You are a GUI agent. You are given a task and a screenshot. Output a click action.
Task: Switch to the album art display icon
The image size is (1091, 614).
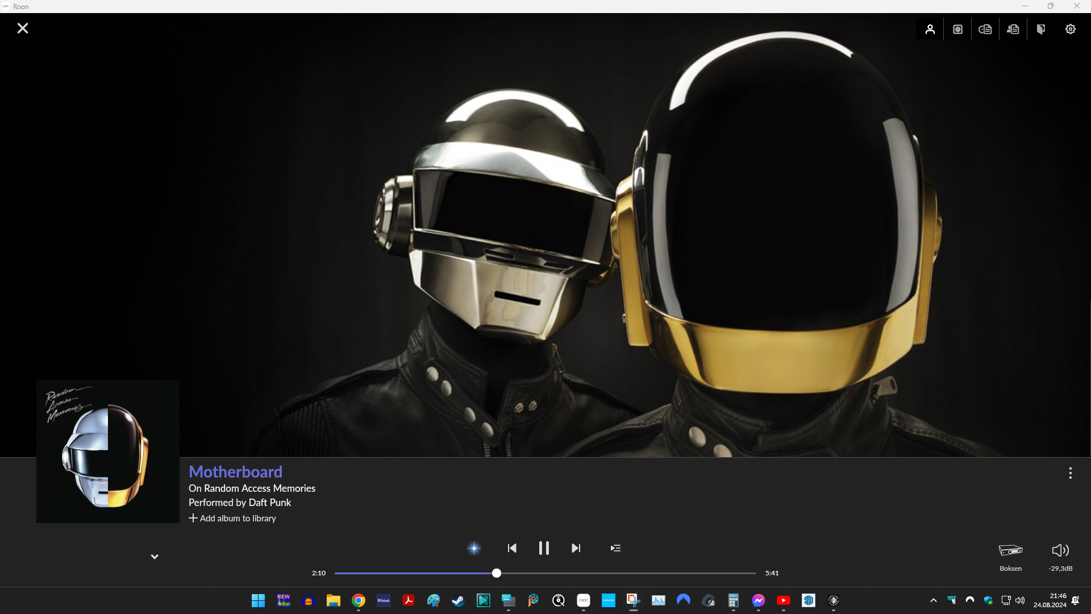(957, 29)
